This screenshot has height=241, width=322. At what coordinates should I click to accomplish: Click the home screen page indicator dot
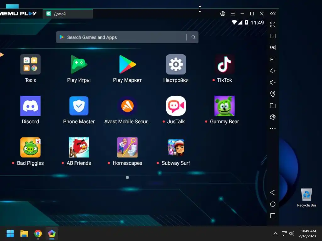[127, 178]
